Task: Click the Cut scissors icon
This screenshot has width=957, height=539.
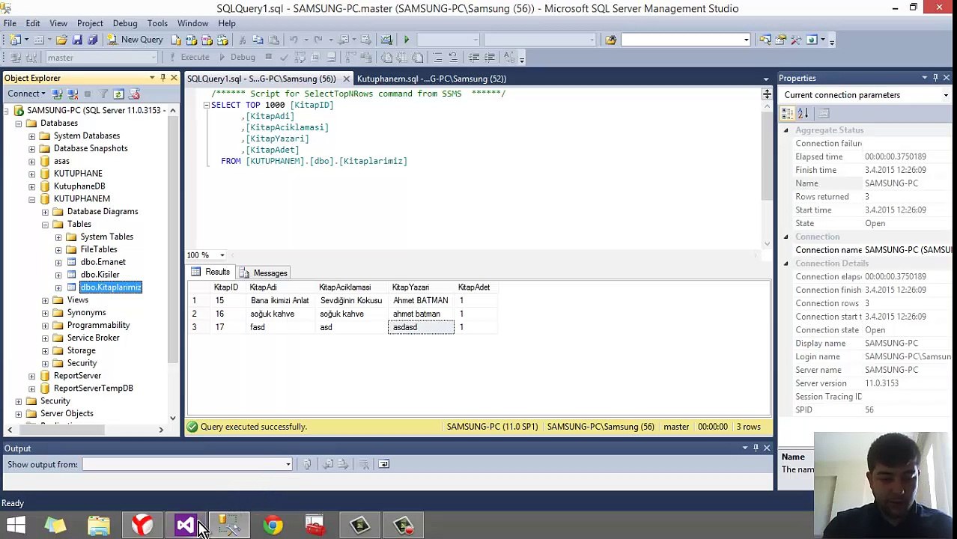Action: (242, 40)
